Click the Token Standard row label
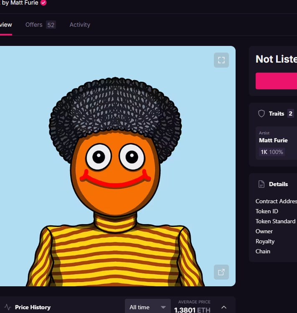Viewport: 297px width, 313px height. [275, 221]
